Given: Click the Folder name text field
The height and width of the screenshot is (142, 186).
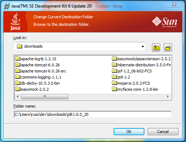Looking at the screenshot, I should point(93,114).
